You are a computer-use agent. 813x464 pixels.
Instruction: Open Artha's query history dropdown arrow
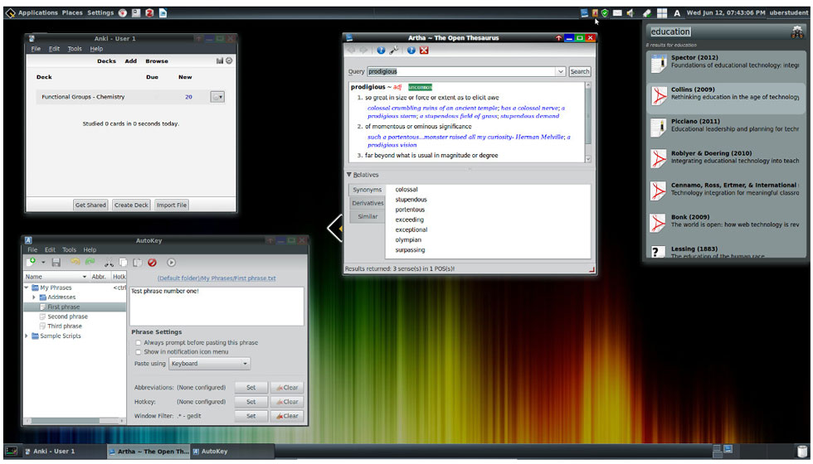pyautogui.click(x=561, y=71)
